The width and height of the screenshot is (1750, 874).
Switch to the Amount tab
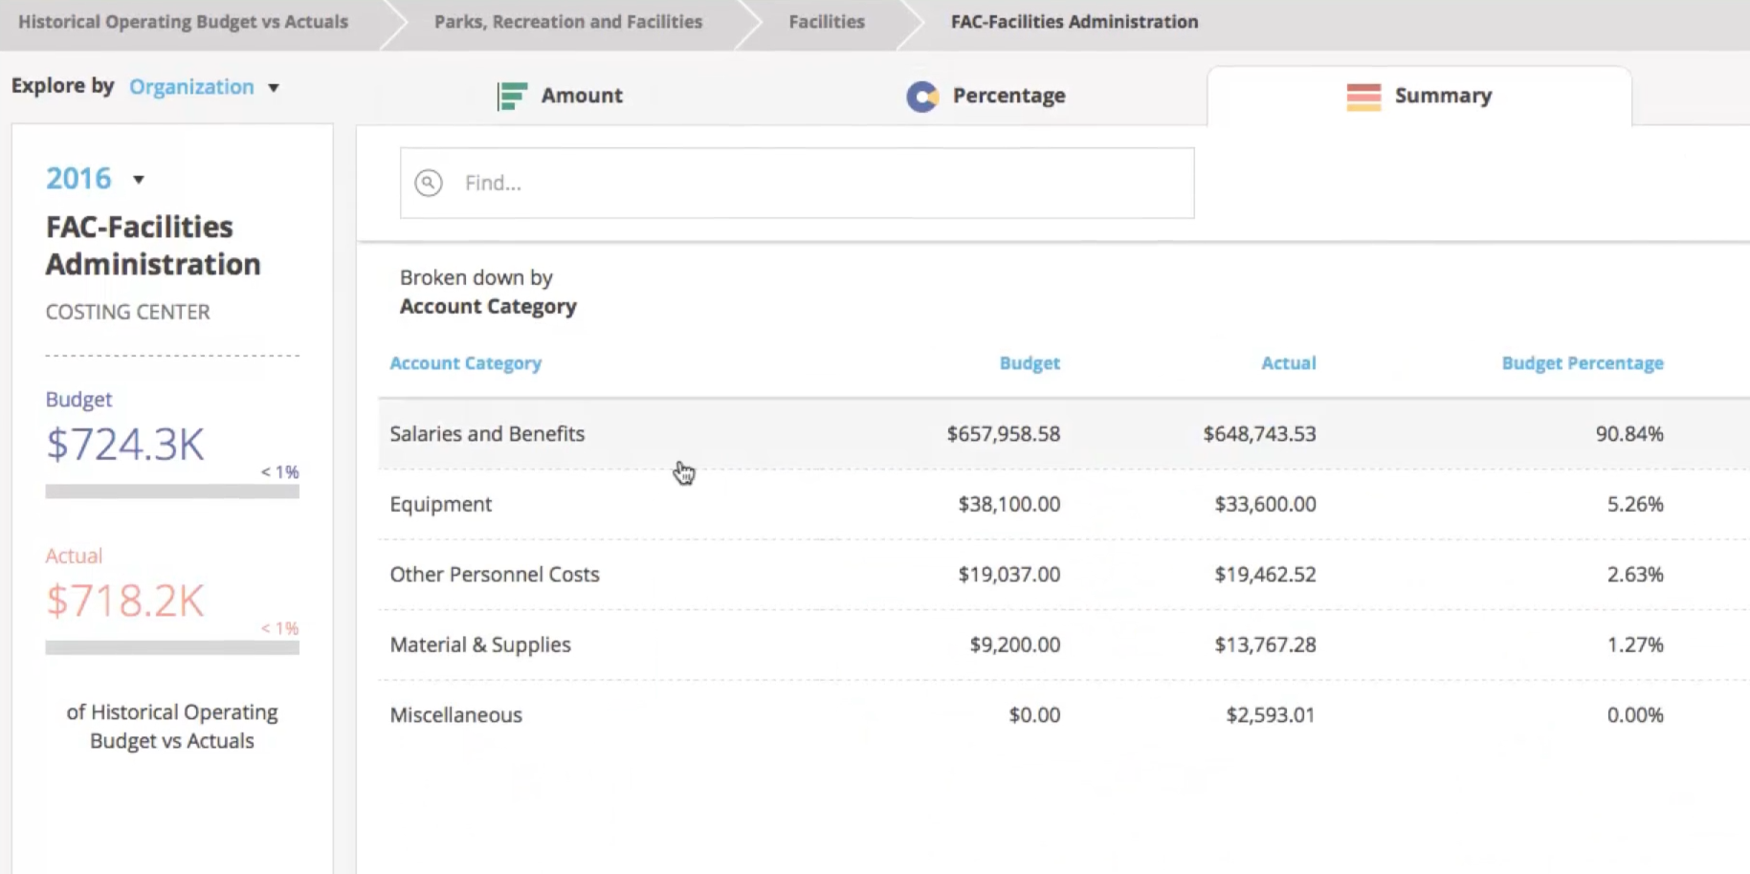pyautogui.click(x=581, y=96)
